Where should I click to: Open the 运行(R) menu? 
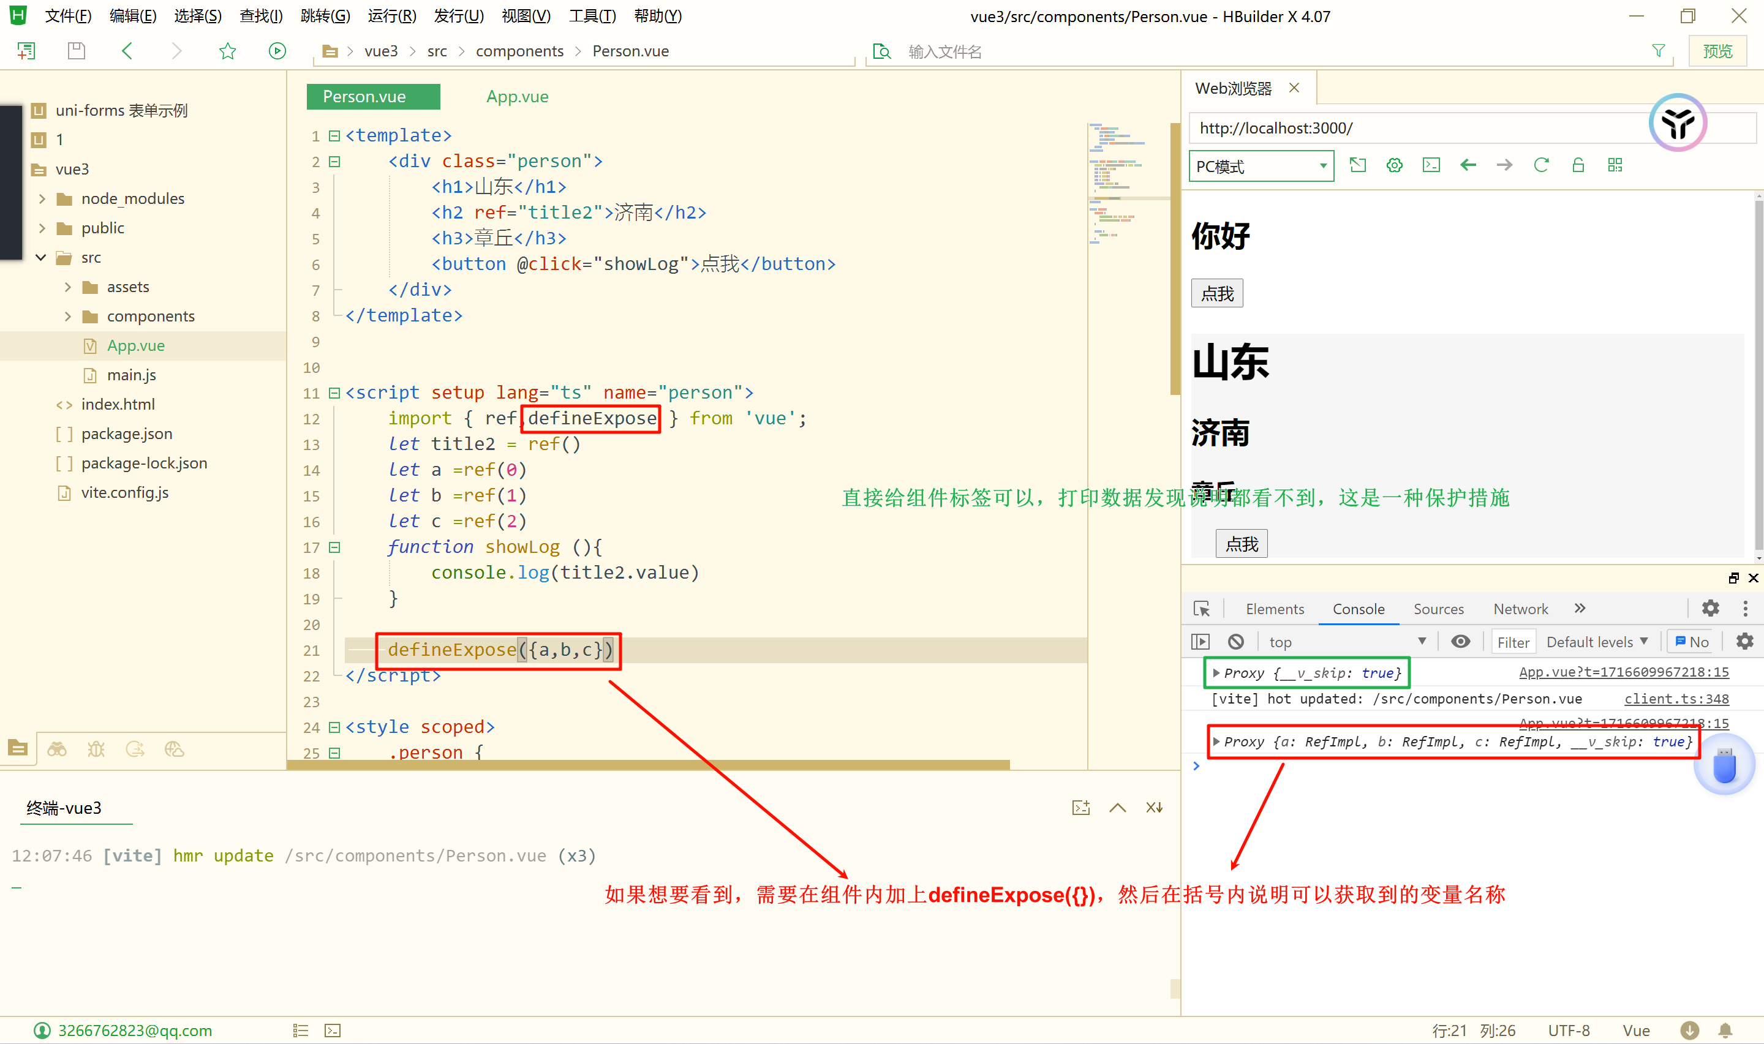[x=391, y=15]
